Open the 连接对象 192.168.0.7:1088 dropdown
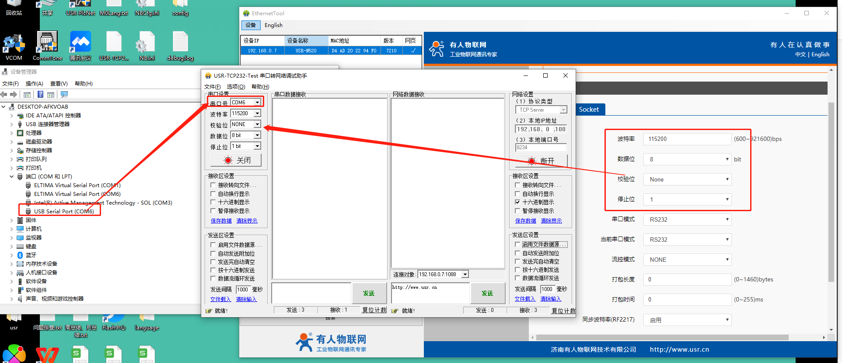Viewport: 842px width, 363px height. coord(465,274)
